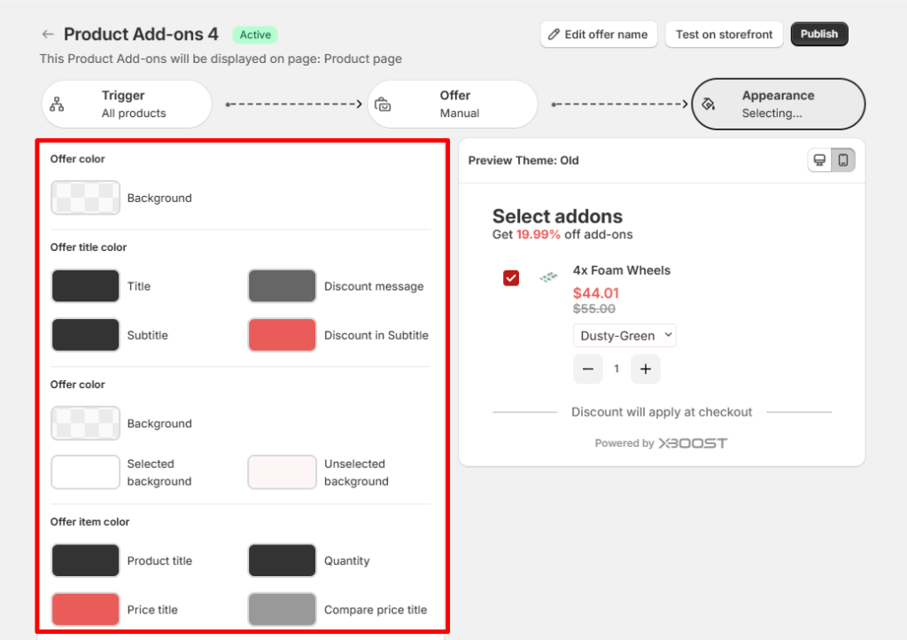The width and height of the screenshot is (907, 640).
Task: Click the Powered by XBOOST logo
Action: [693, 443]
